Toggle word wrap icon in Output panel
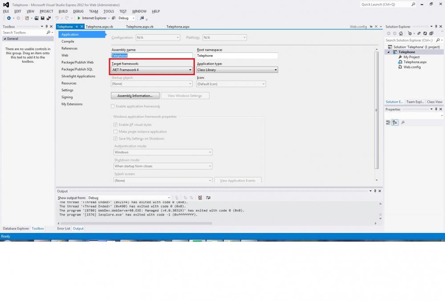The image size is (445, 301). 208,198
